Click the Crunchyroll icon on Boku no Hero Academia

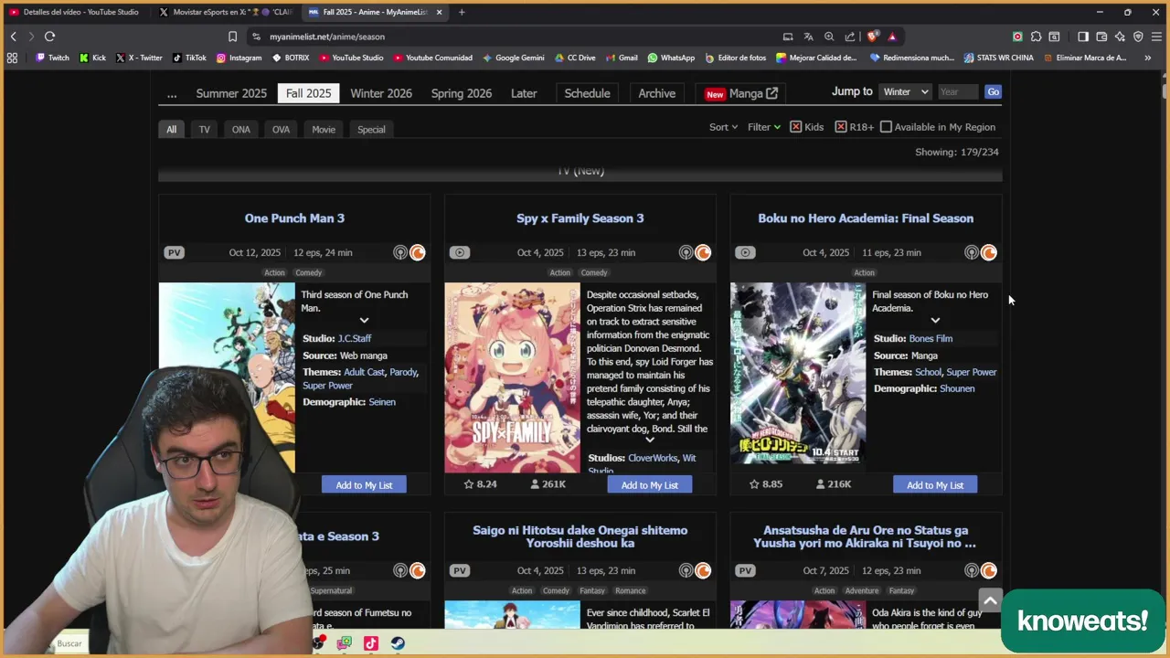click(x=989, y=253)
